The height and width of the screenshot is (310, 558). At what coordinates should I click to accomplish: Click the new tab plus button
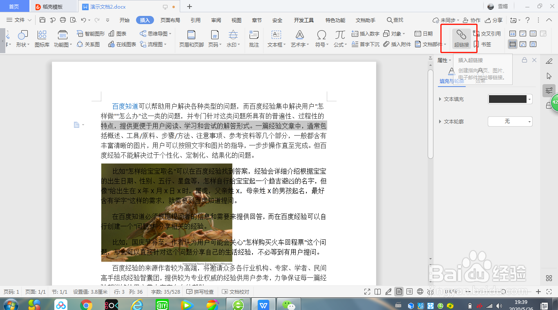(x=189, y=7)
